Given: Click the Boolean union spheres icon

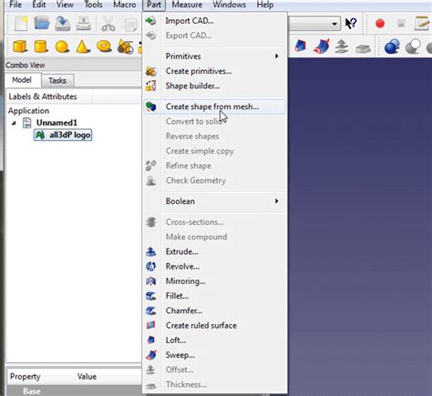Looking at the screenshot, I should (392, 46).
